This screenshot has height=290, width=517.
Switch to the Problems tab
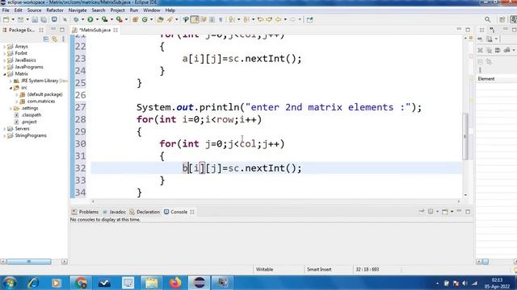tap(85, 212)
